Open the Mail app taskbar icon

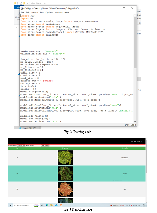tap(56, 205)
